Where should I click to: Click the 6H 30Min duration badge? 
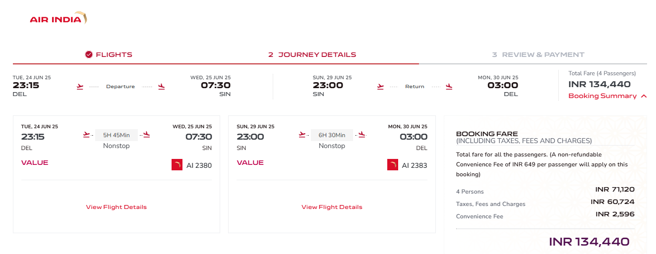coord(332,135)
